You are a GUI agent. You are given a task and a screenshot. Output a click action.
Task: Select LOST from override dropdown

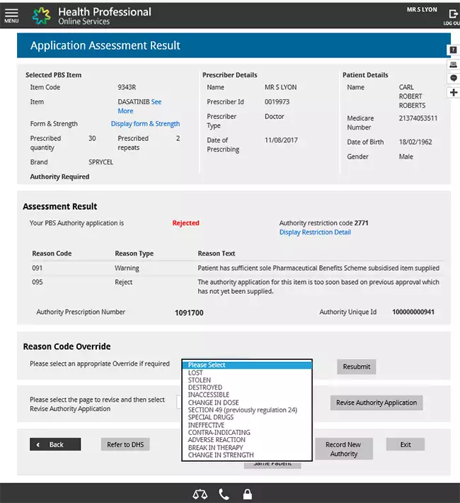[195, 373]
